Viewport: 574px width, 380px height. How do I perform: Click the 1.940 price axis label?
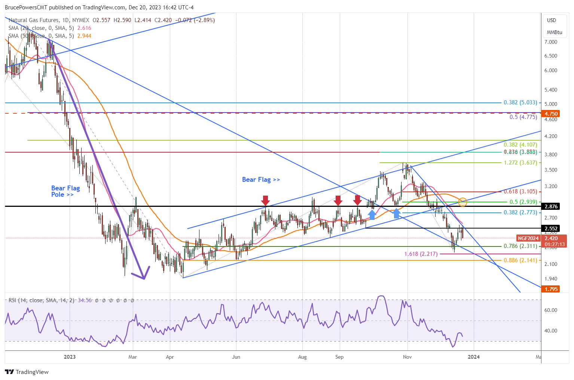tap(551, 279)
